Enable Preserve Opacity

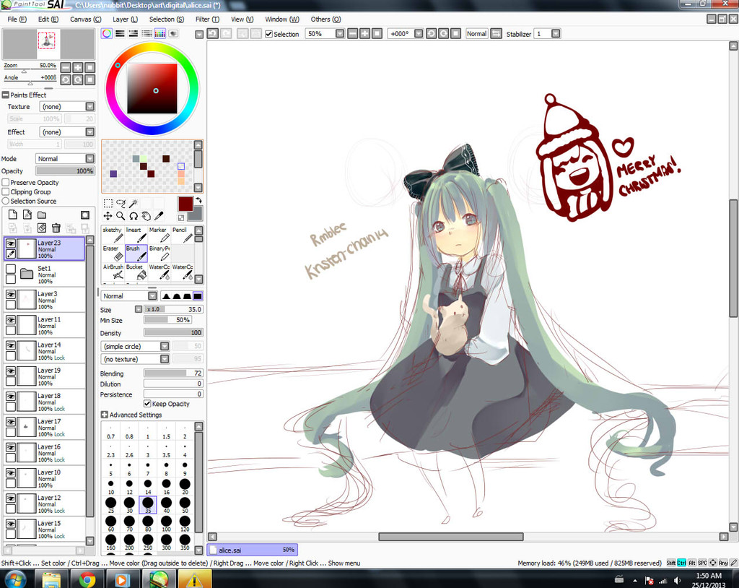pos(6,182)
